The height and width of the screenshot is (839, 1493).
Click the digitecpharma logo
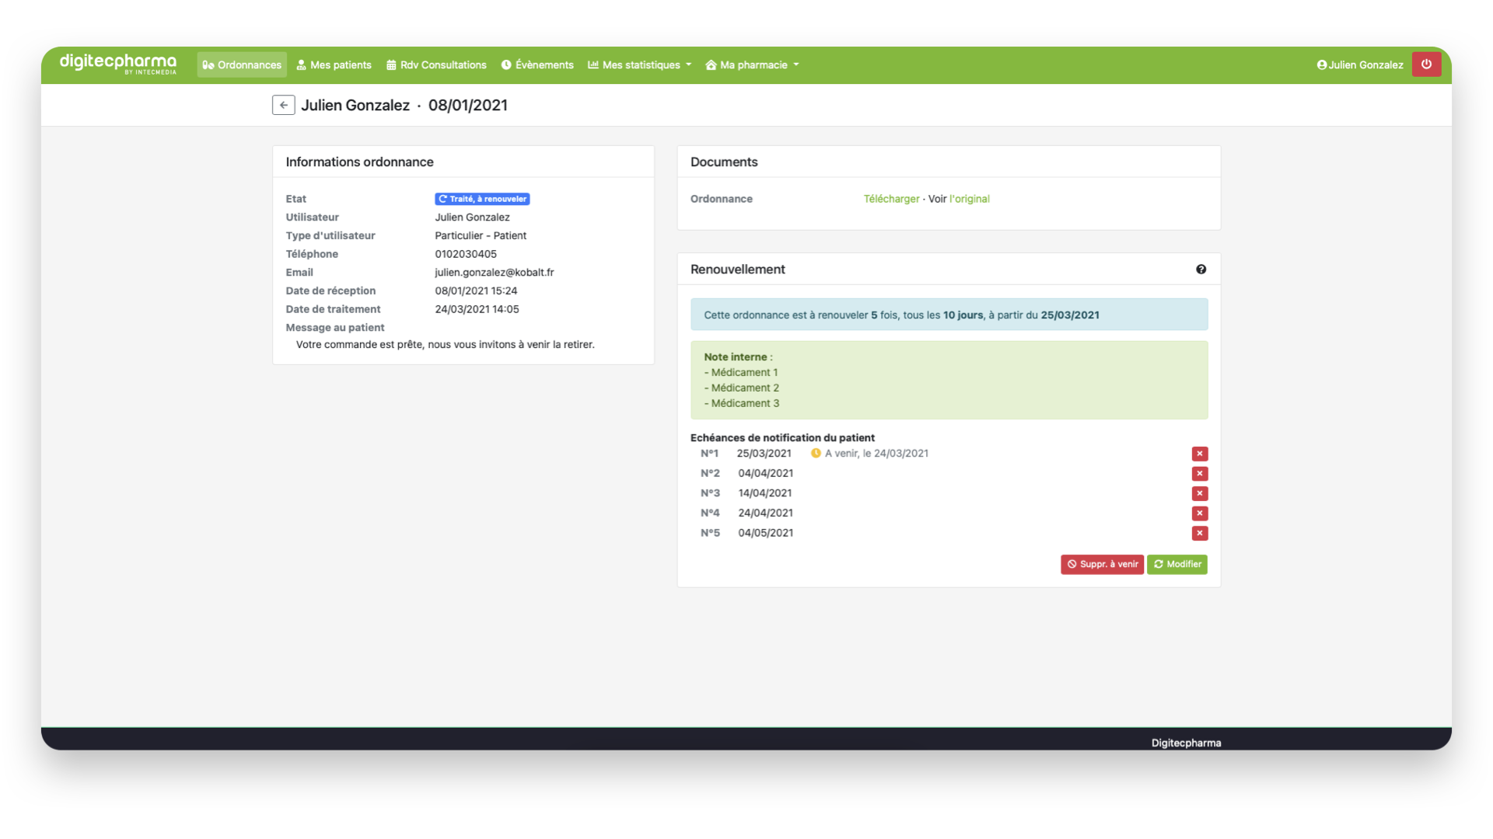pyautogui.click(x=118, y=63)
